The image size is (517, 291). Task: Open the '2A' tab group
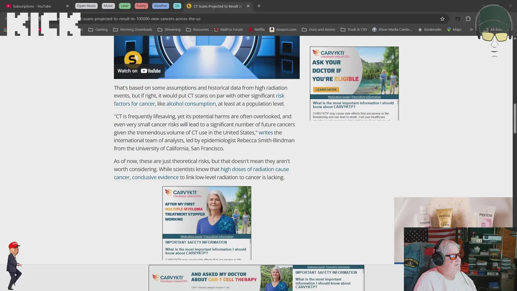click(x=177, y=6)
